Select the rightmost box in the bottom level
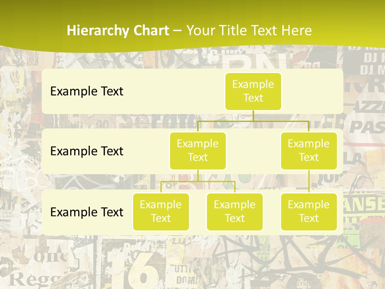This screenshot has width=385, height=289. pyautogui.click(x=309, y=212)
